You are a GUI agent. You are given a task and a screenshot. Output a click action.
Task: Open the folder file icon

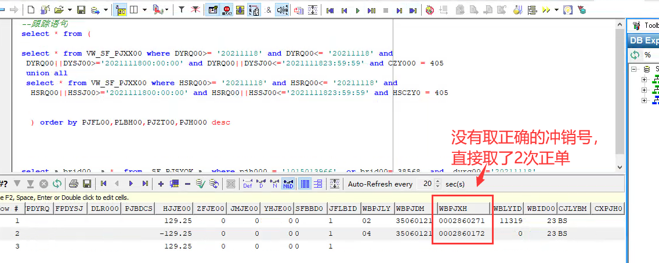[x=59, y=10]
